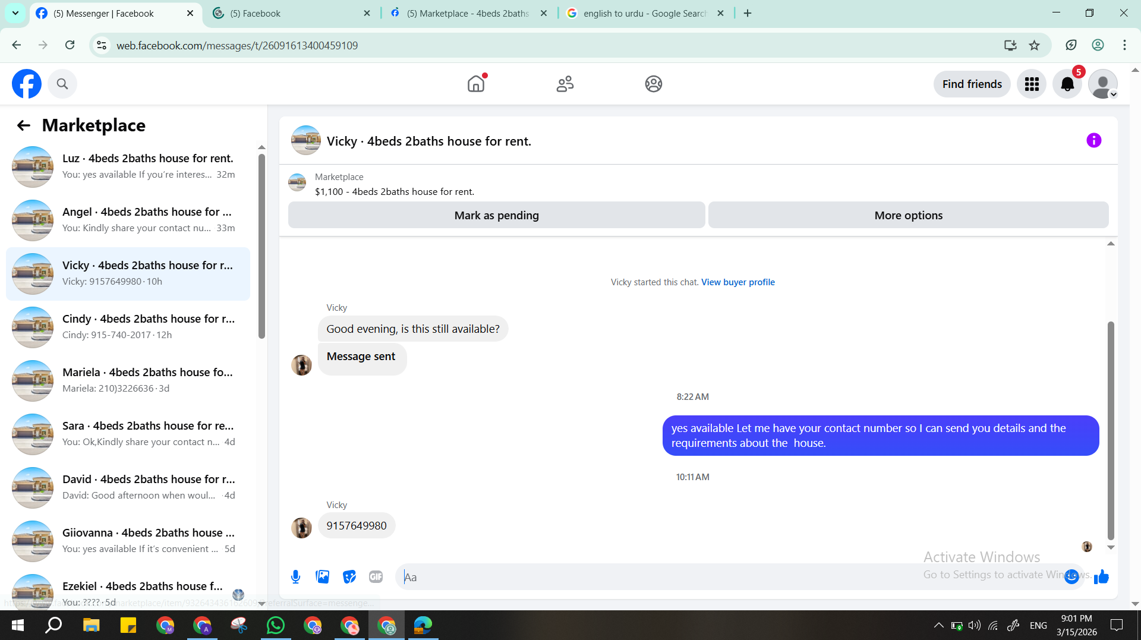Open Luz conversation in Marketplace list
Screen dimensions: 1141x640
click(x=128, y=166)
